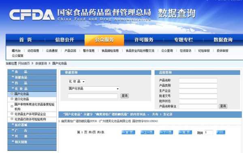The width and height of the screenshot is (243, 153).
Task: Click the 查询 button in quick search panel
Action: pyautogui.click(x=125, y=96)
